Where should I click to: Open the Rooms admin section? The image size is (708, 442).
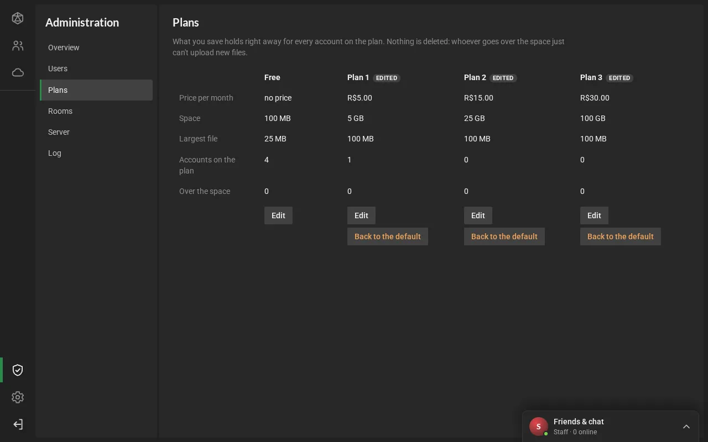pos(96,111)
